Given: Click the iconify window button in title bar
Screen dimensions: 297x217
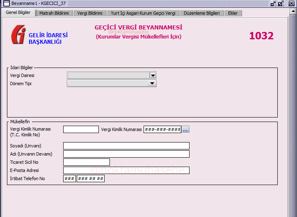Looking at the screenshot, I should tap(273, 3).
